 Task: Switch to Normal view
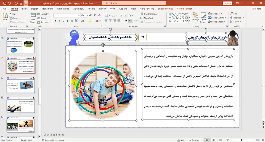click(207, 140)
